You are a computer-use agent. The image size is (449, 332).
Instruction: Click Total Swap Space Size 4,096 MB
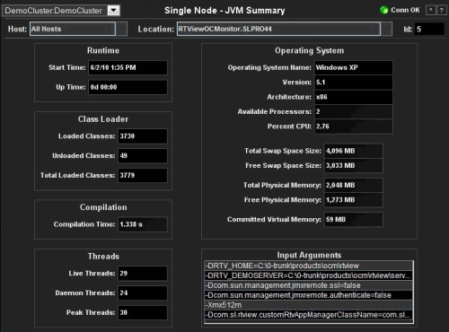pos(354,151)
